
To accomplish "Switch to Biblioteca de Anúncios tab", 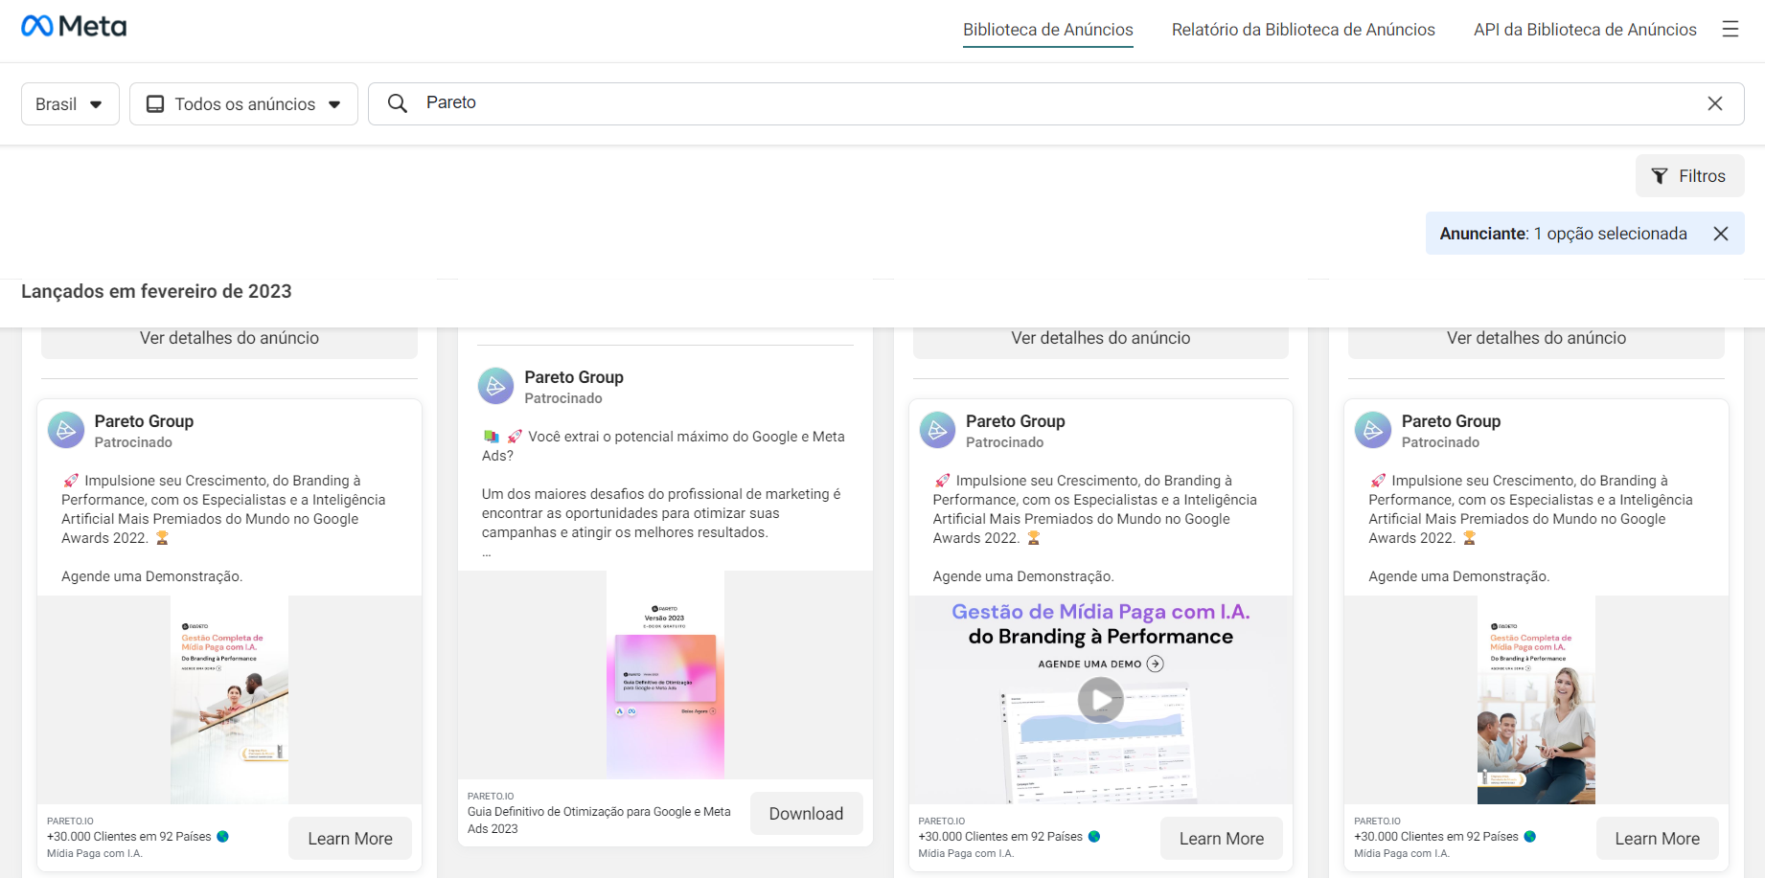I will coord(1048,30).
